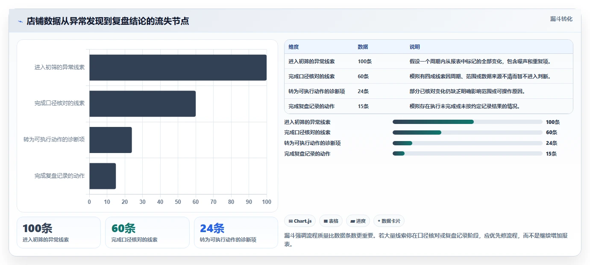Click the 数据 column header

point(363,47)
